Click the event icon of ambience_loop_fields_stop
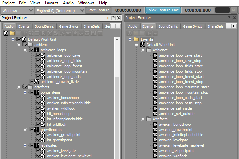This screenshot has height=159, width=239. tap(155, 71)
